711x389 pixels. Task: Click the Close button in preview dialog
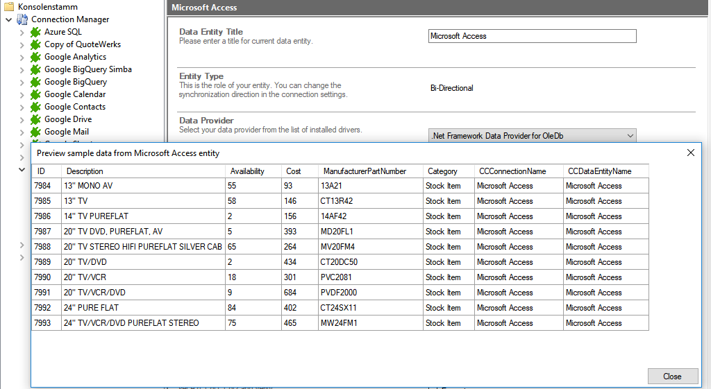click(672, 376)
